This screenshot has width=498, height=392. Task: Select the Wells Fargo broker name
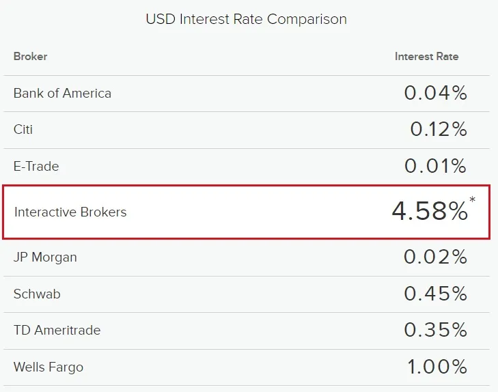[x=49, y=367]
